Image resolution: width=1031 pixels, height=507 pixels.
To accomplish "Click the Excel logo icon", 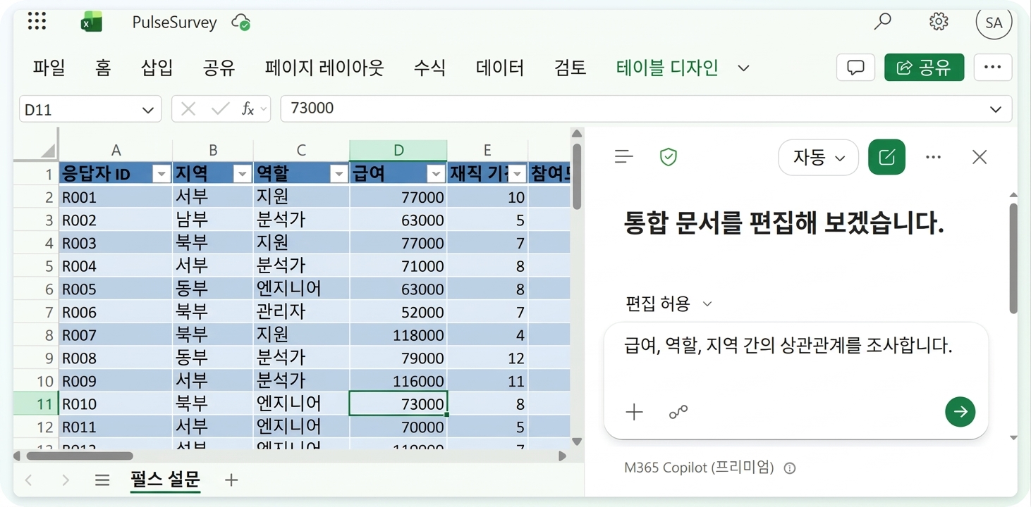I will click(x=91, y=23).
